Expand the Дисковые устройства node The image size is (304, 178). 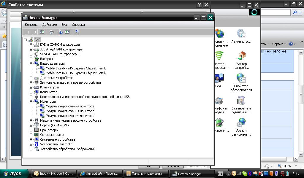click(31, 78)
